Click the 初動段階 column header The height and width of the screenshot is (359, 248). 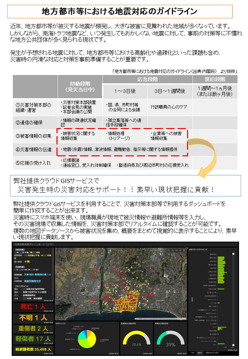point(80,87)
